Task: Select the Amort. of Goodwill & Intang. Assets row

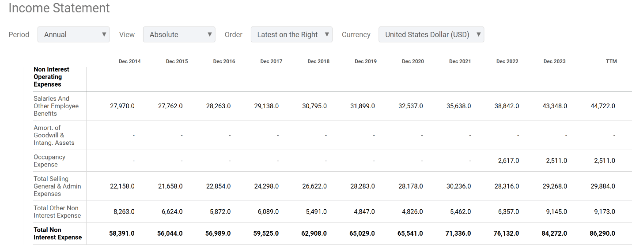Action: [x=54, y=135]
